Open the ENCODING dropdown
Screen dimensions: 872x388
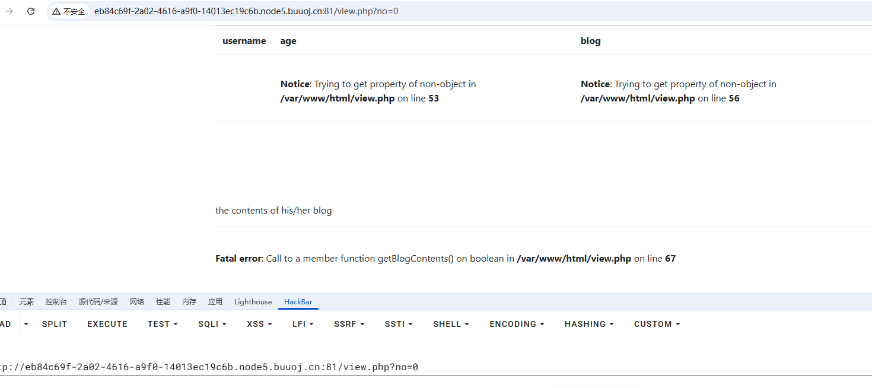(x=517, y=324)
